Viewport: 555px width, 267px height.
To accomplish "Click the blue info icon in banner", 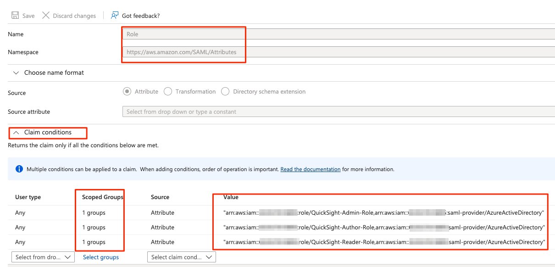I will tap(19, 169).
